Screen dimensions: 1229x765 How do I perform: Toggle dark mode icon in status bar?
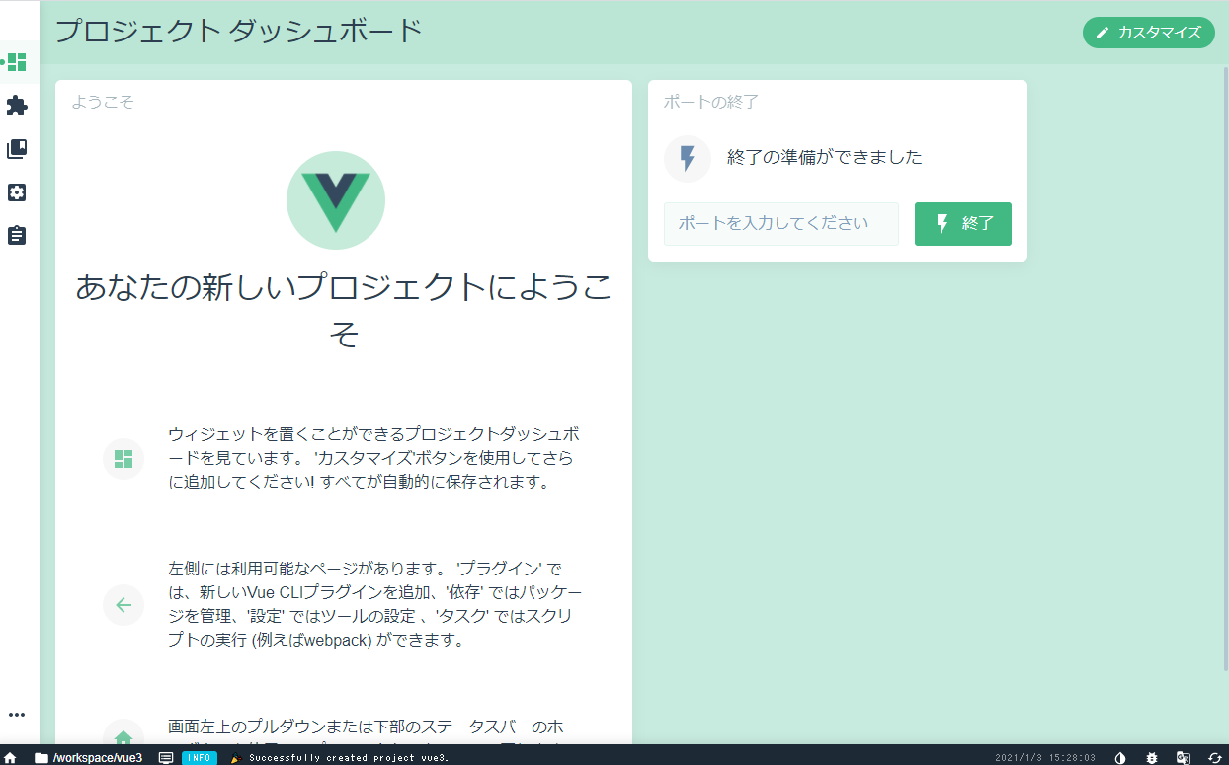1120,757
